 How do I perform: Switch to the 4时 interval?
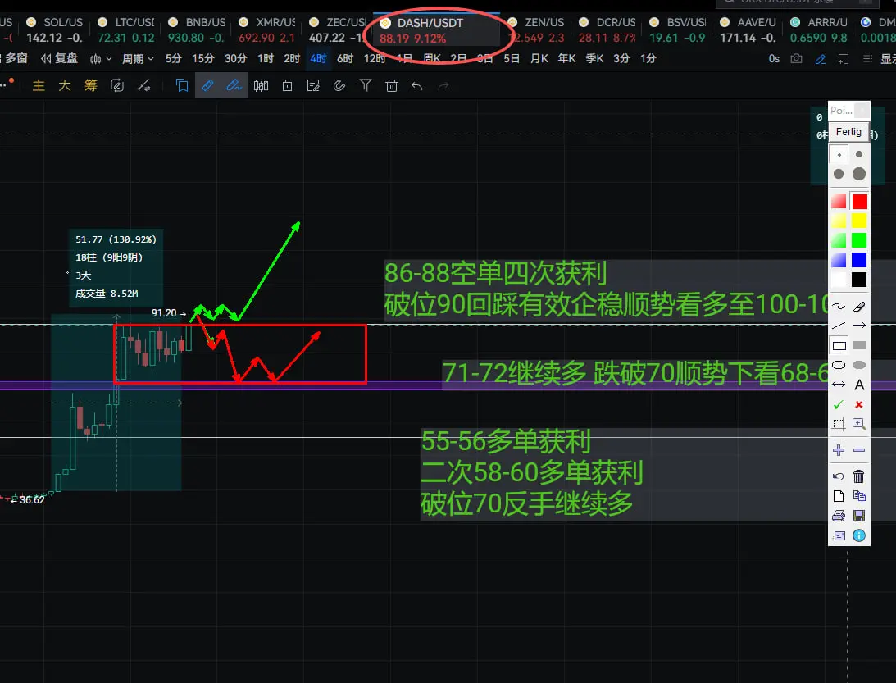(x=318, y=58)
